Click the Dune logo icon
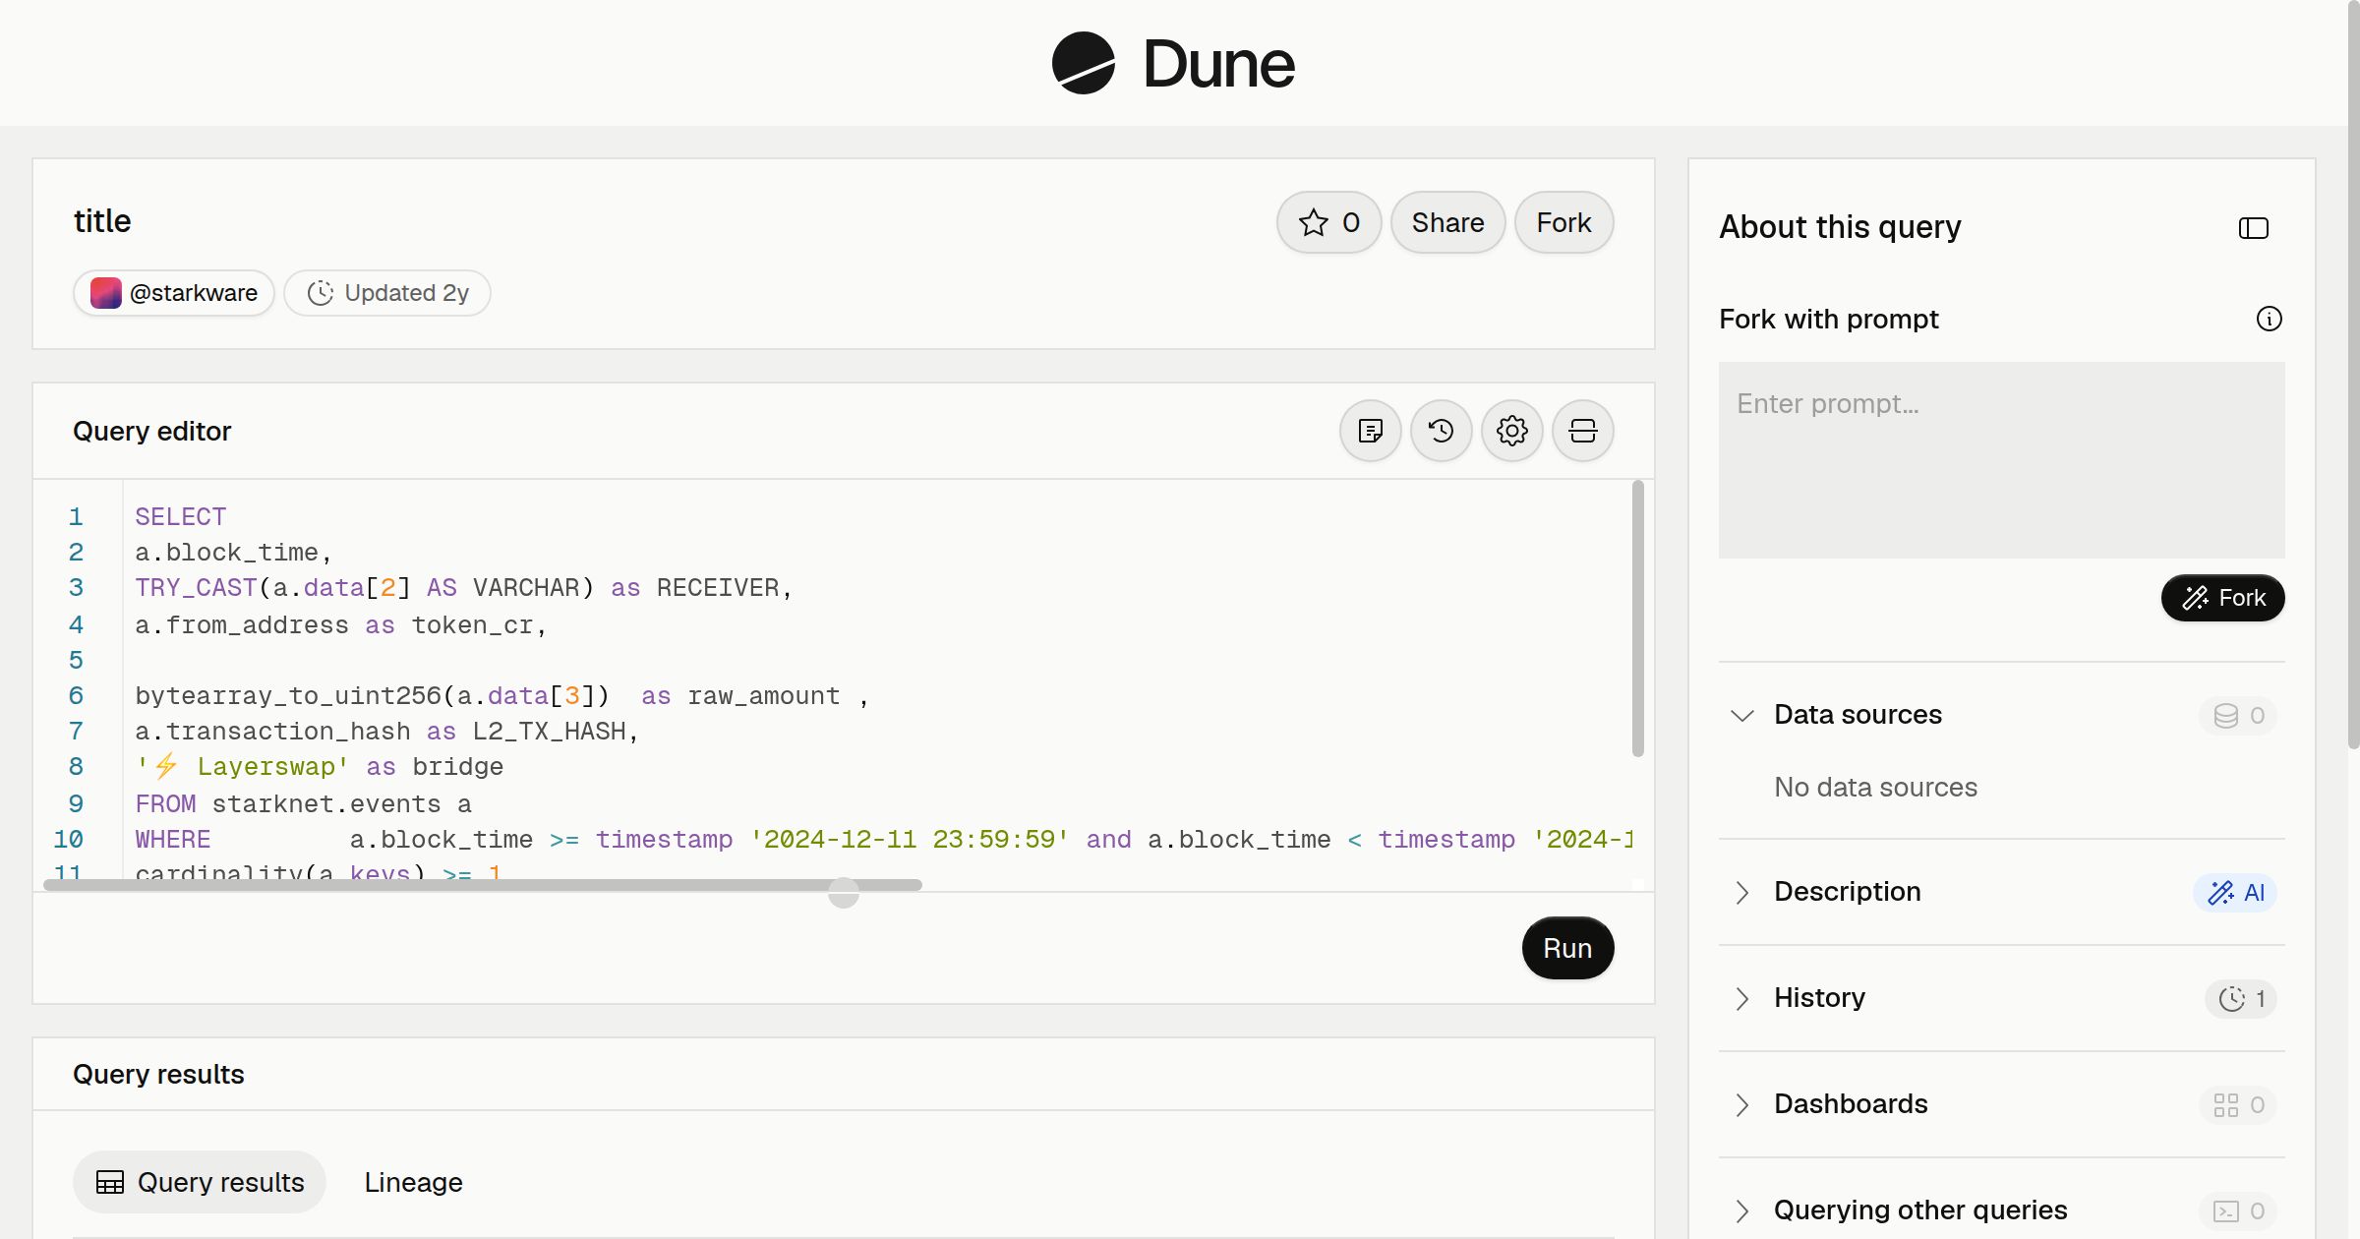2360x1239 pixels. click(1083, 63)
